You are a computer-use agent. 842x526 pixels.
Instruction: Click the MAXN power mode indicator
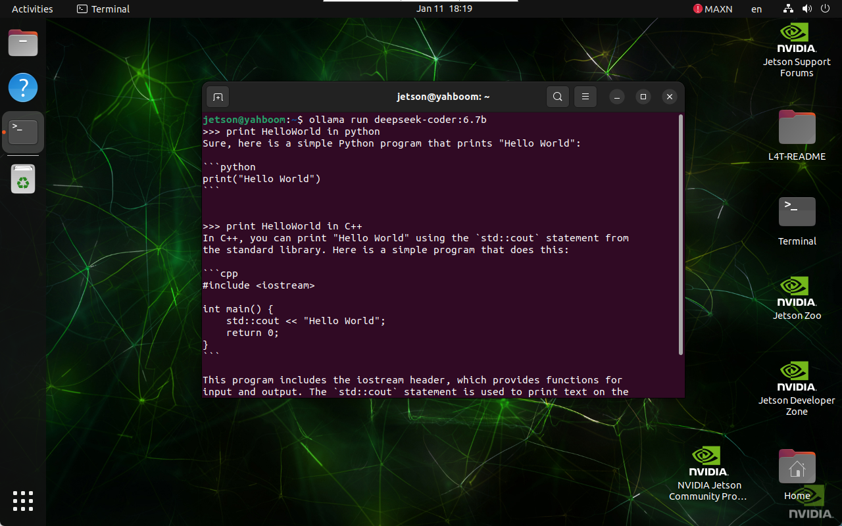pyautogui.click(x=712, y=9)
